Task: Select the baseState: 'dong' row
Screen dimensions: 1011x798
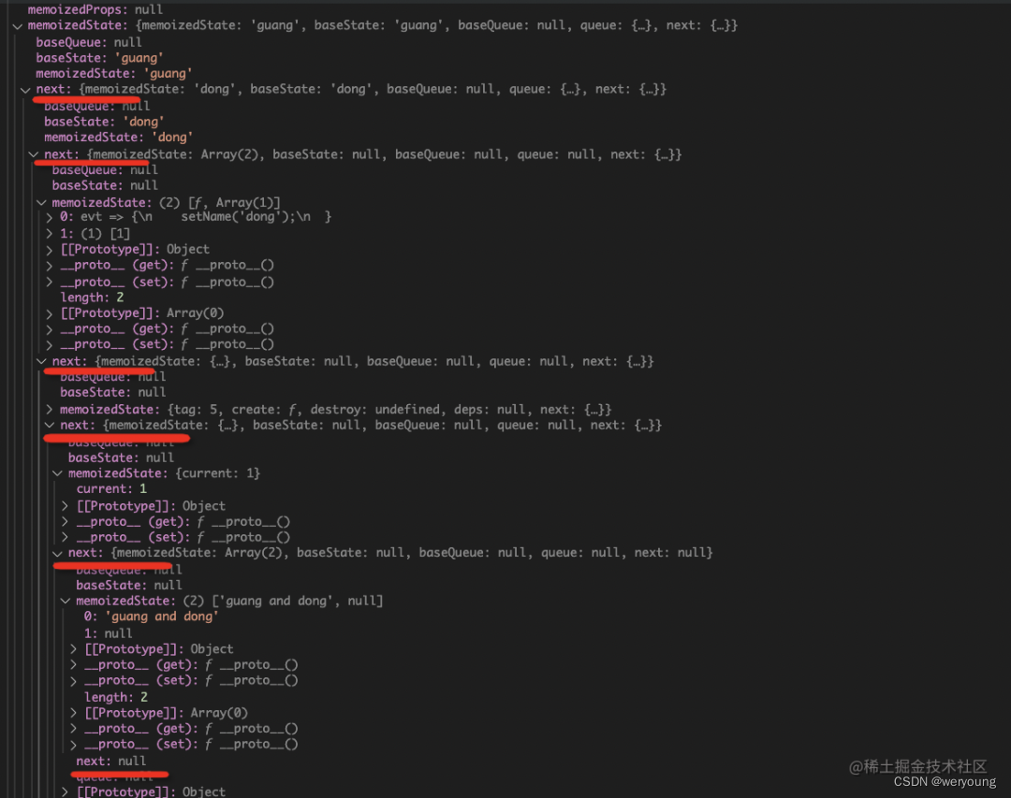Action: [x=104, y=122]
